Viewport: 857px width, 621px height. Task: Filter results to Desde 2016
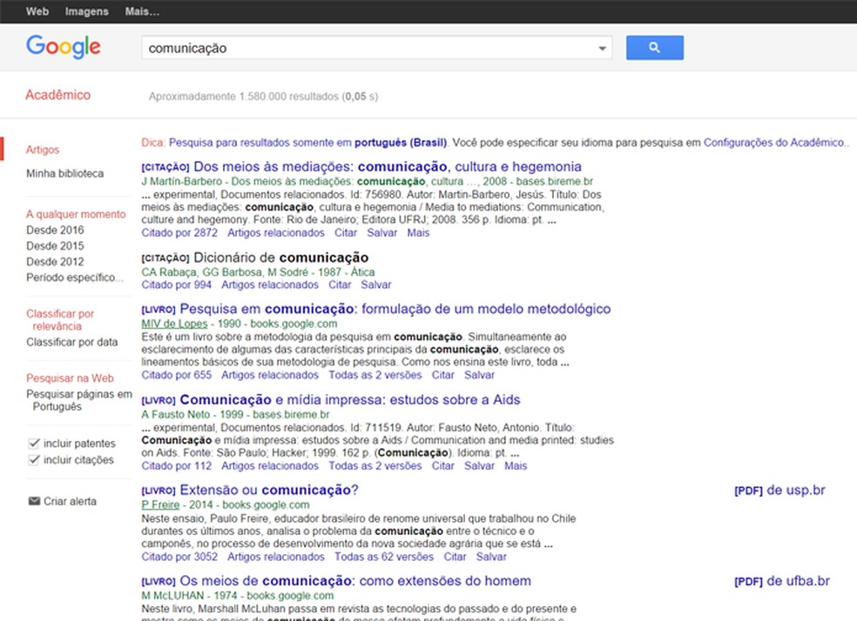pyautogui.click(x=55, y=230)
